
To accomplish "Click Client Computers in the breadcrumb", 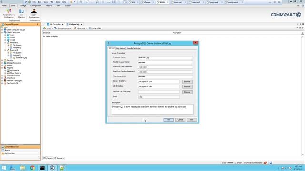I will tap(64, 28).
